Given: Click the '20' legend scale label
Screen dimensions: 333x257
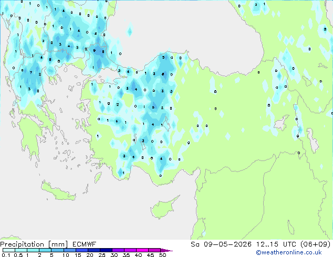Looking at the screenshot, I should coord(90,255).
